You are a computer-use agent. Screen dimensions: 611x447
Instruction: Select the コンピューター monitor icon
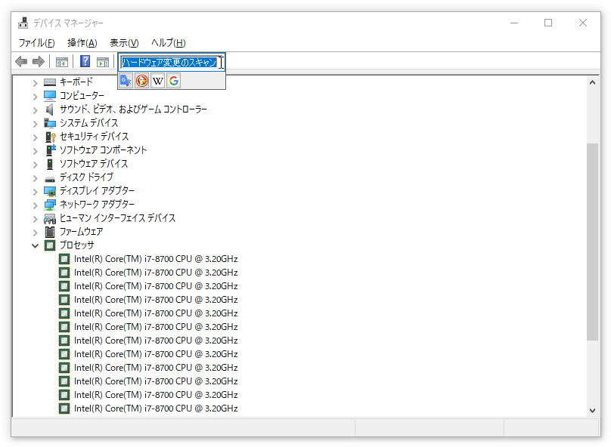(x=50, y=96)
